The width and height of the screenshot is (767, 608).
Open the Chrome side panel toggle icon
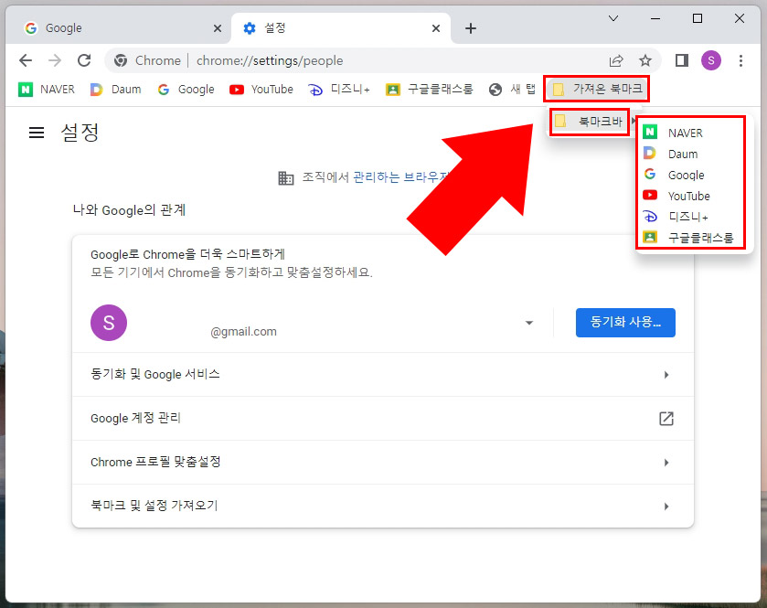680,59
